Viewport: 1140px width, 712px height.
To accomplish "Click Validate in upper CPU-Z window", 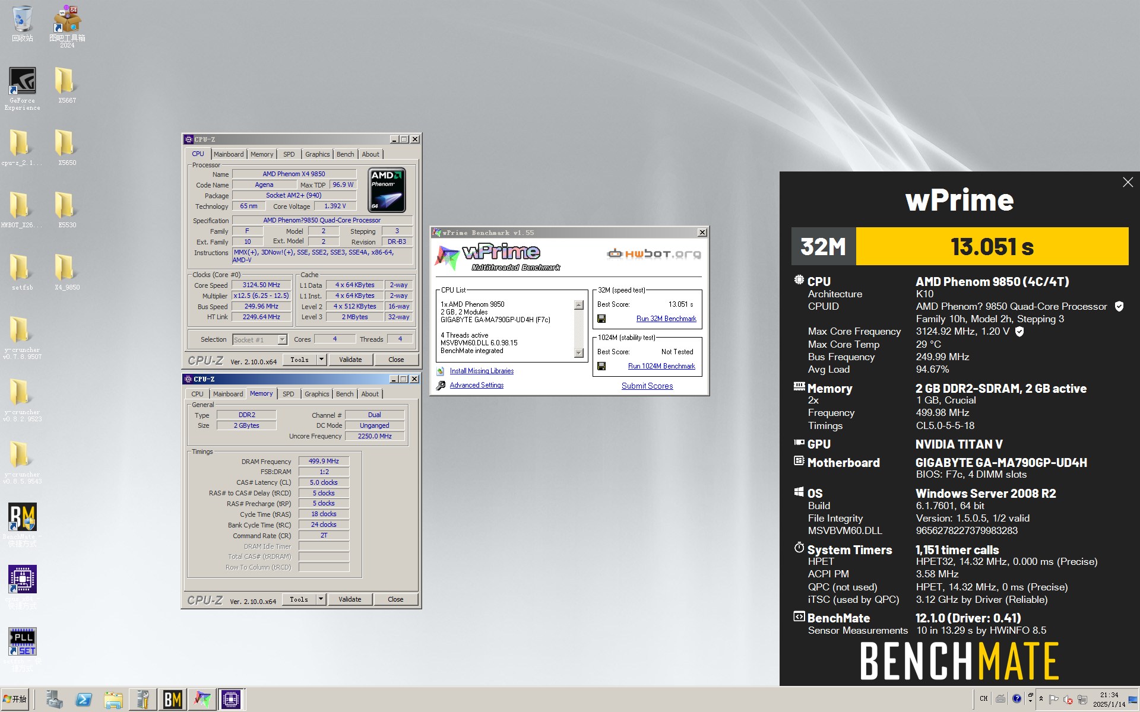I will 350,360.
